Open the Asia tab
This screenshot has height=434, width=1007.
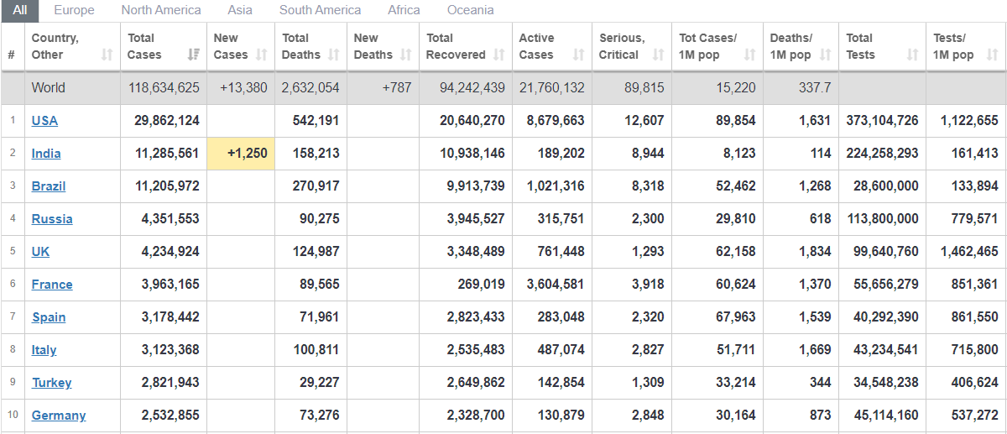pyautogui.click(x=240, y=10)
